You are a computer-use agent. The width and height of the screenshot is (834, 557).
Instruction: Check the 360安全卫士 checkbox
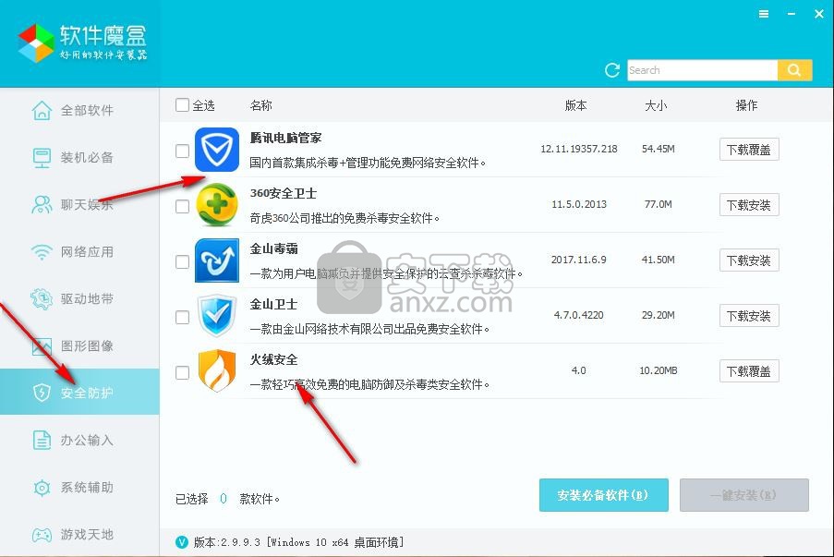(183, 206)
